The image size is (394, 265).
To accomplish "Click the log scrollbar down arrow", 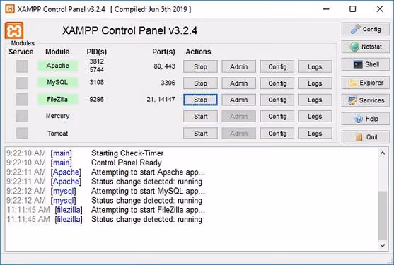I will pos(383,245).
